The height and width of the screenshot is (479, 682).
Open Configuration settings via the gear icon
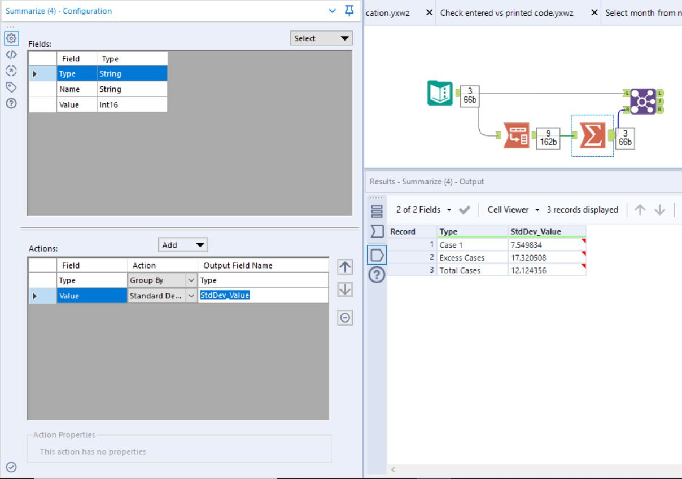click(x=11, y=38)
